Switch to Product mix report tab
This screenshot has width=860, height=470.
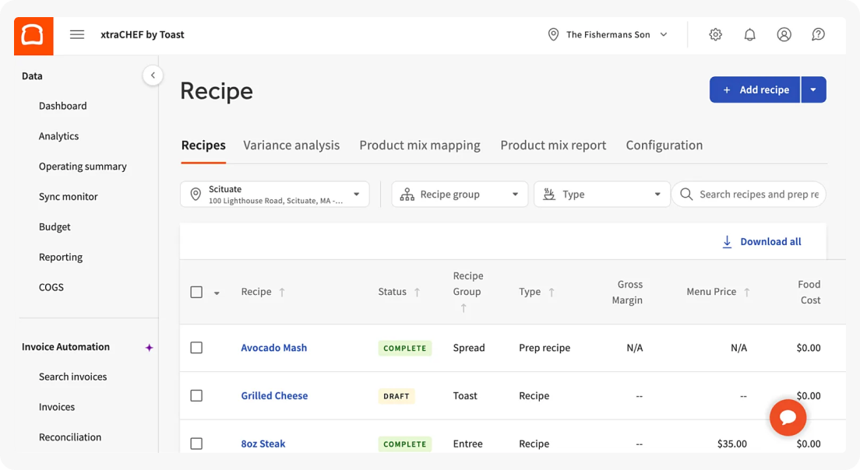tap(553, 146)
